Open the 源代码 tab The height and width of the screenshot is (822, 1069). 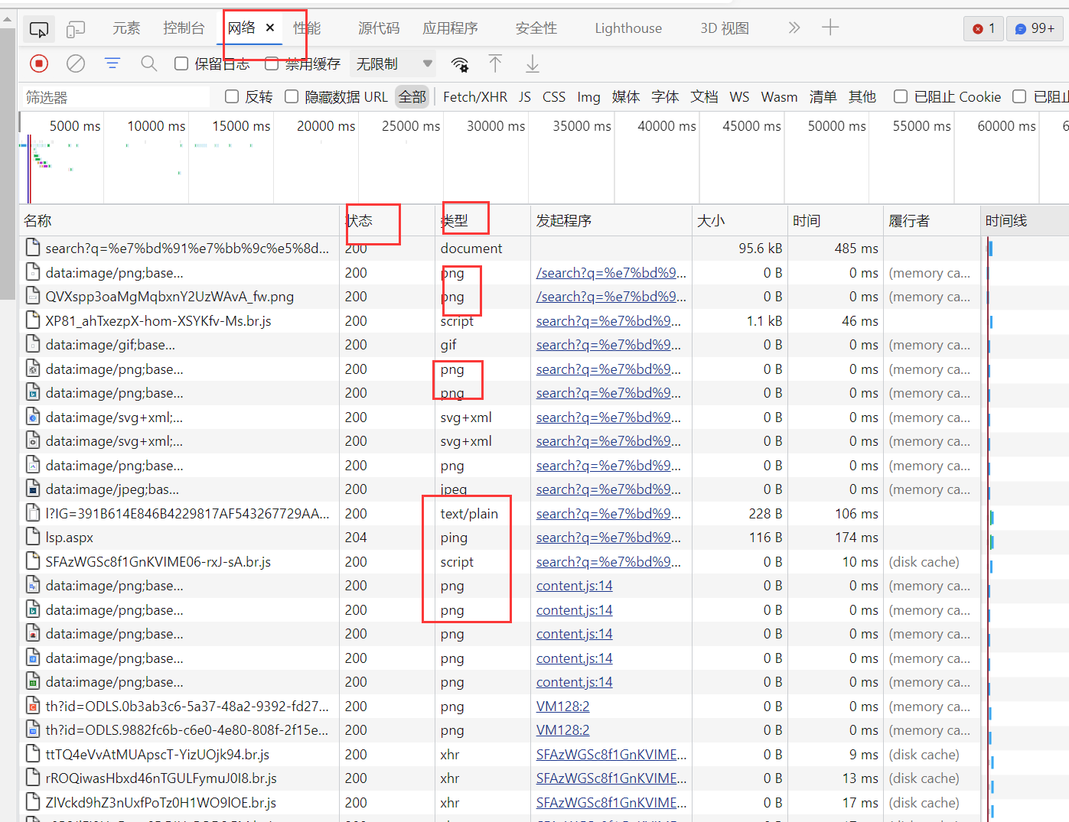coord(379,28)
